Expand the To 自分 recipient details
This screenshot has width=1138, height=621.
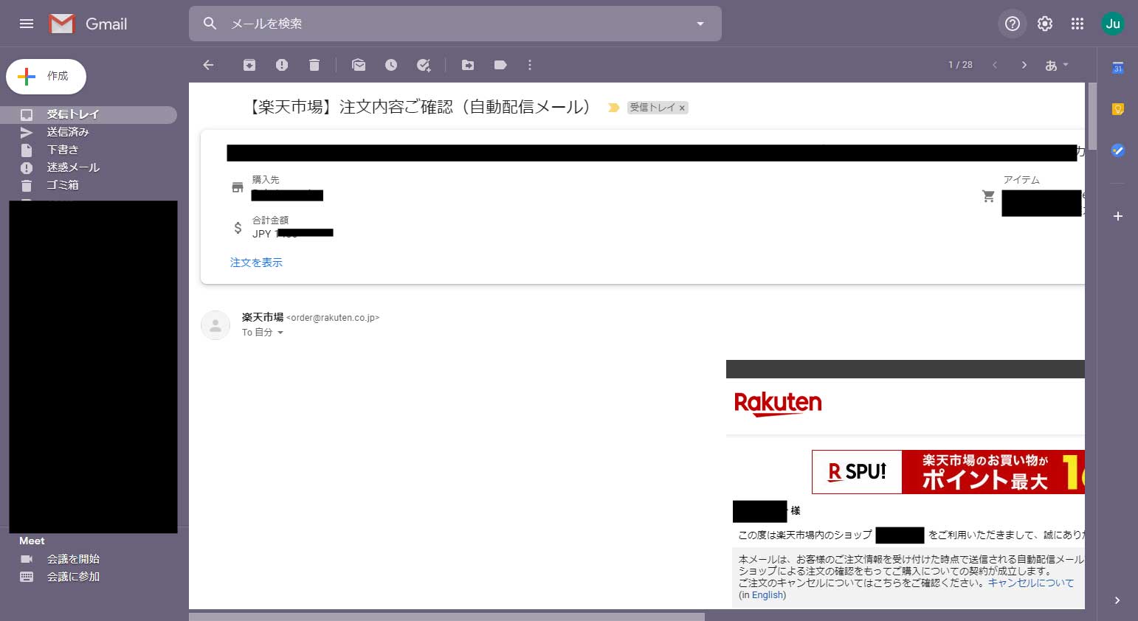(x=280, y=333)
